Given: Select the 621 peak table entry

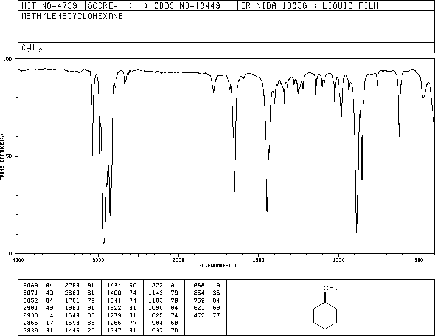Looking at the screenshot, I should click(x=207, y=307).
